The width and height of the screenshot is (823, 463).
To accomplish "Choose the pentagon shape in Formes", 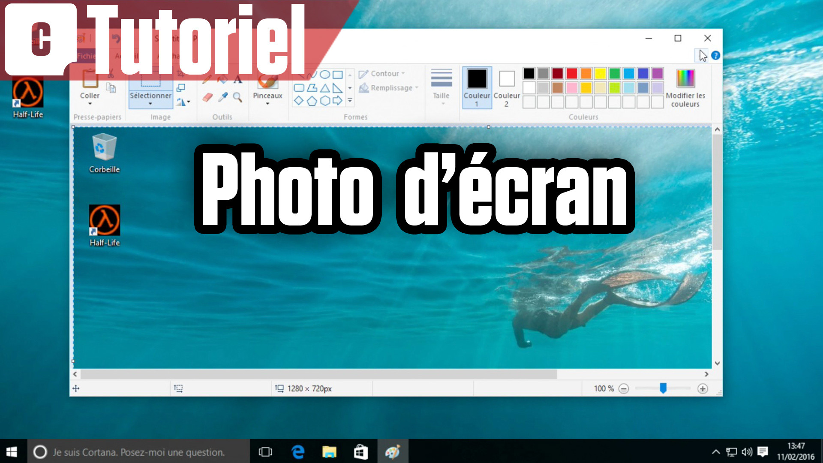I will (312, 101).
